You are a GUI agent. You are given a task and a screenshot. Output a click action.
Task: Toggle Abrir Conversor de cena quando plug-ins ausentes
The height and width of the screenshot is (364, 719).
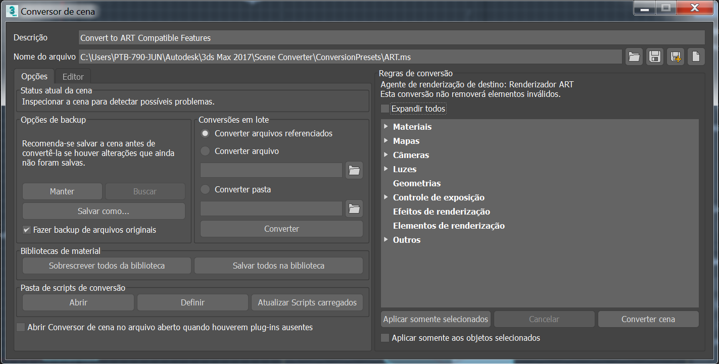click(x=21, y=327)
